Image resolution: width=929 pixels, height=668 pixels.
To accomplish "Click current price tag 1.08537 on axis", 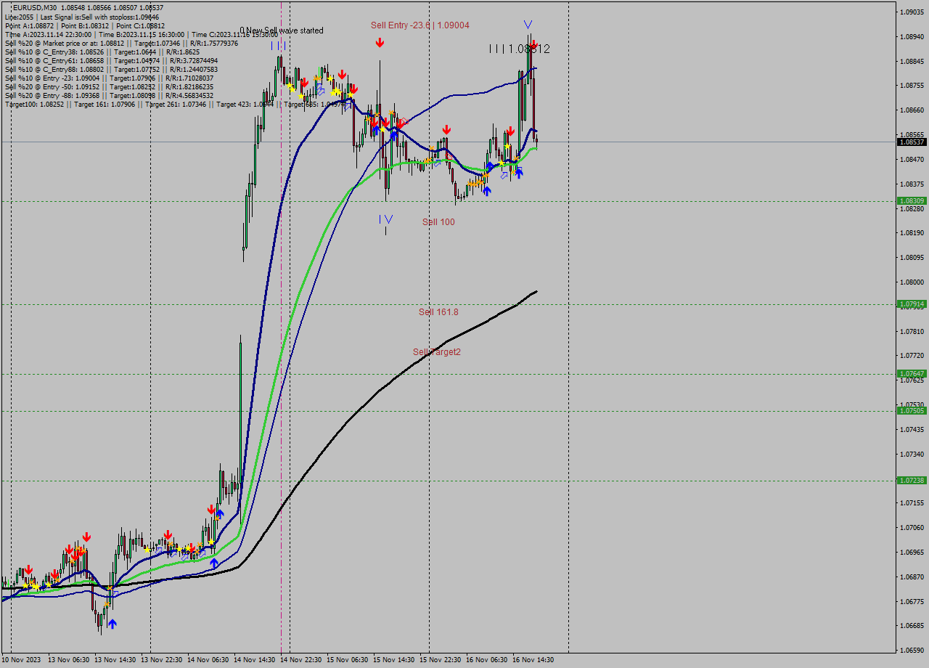I will click(912, 142).
